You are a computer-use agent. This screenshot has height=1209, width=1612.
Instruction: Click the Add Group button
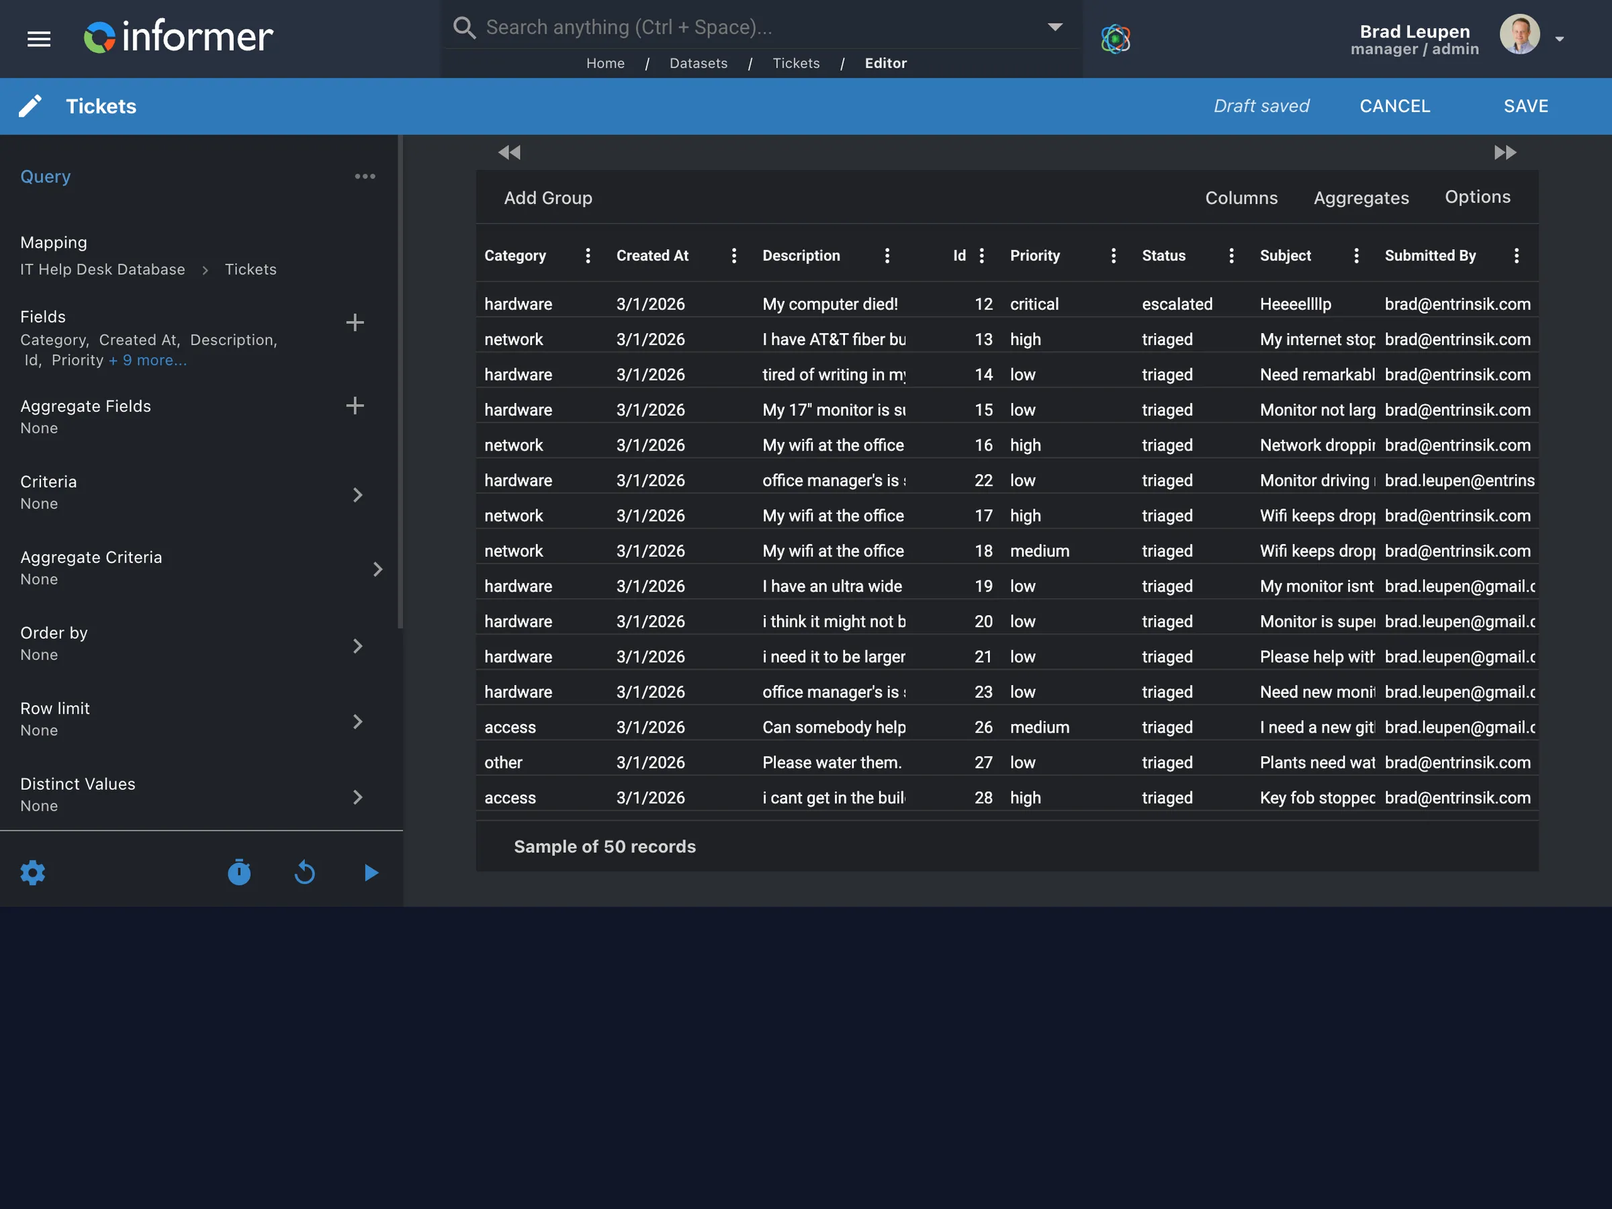click(x=548, y=197)
